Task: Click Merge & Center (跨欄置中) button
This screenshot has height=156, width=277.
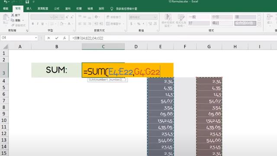Action: 114,24
